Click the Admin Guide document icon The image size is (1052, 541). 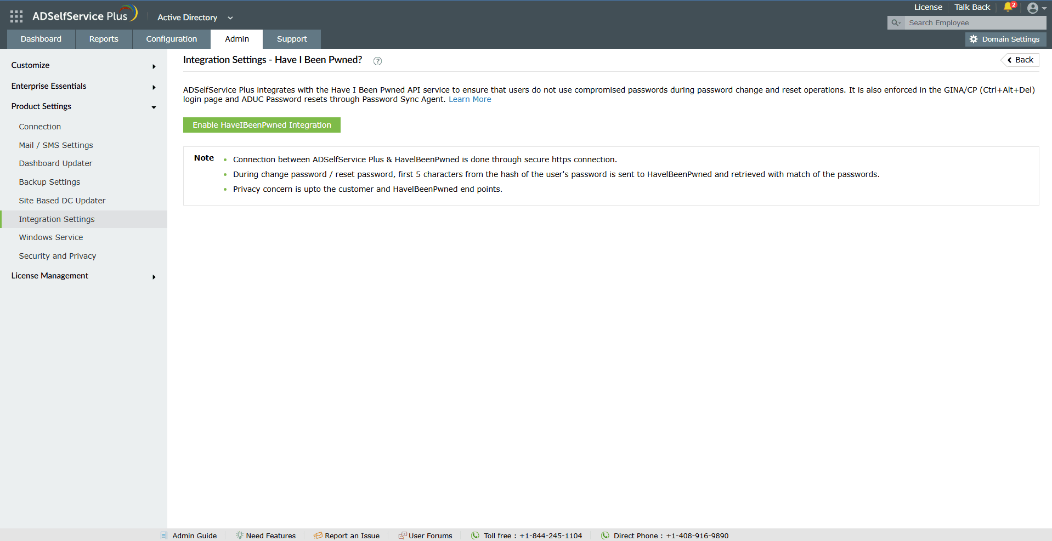point(164,536)
